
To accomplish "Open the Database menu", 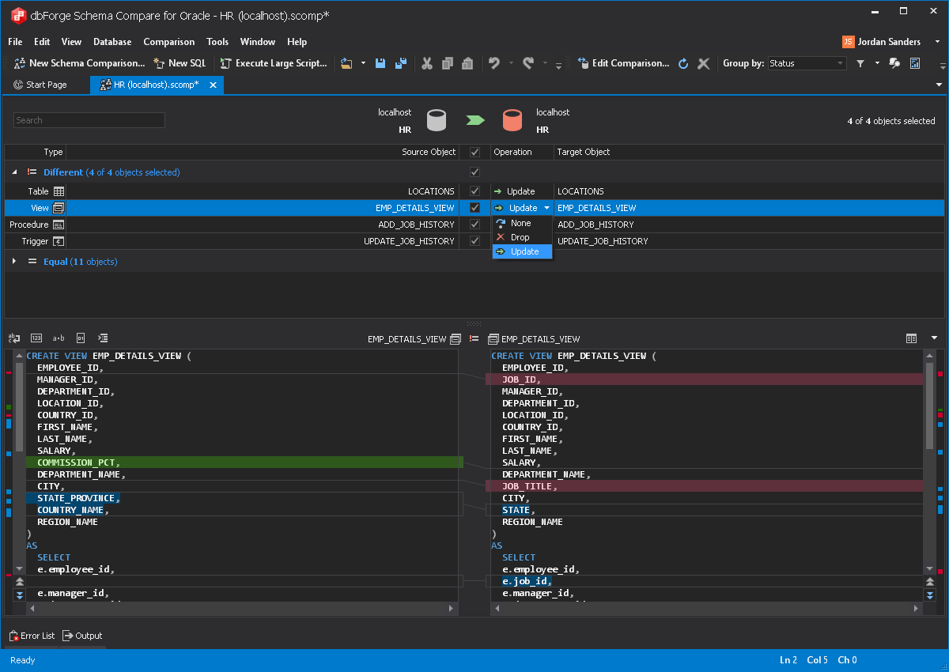I will click(112, 42).
